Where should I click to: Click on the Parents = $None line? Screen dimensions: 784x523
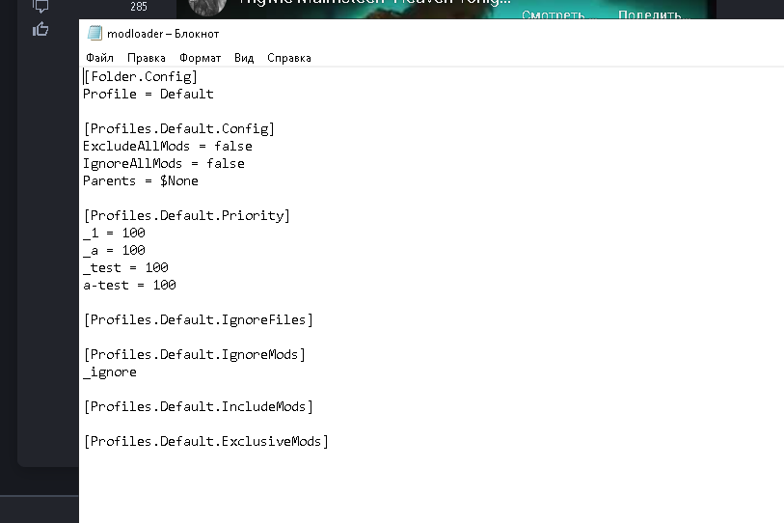click(141, 181)
